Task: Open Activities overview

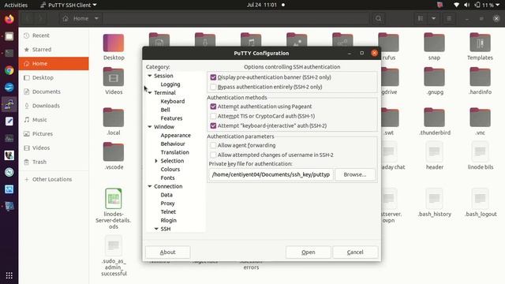Action: pos(16,5)
